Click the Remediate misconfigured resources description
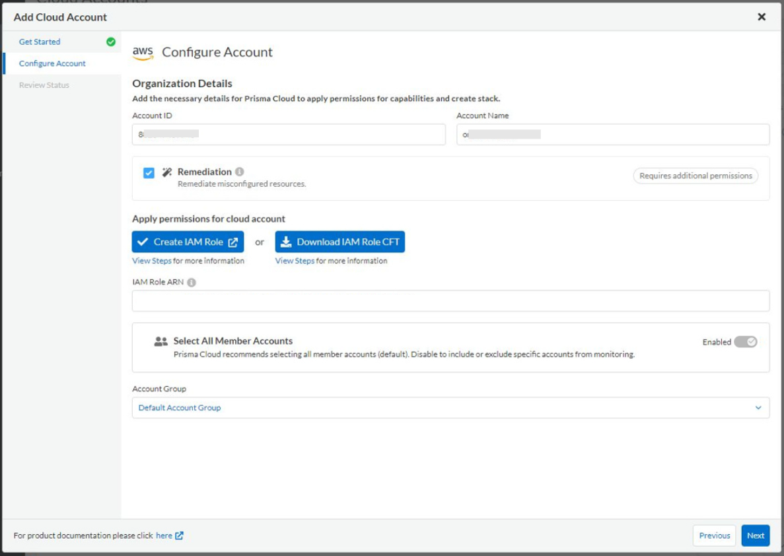The image size is (784, 556). pos(242,184)
